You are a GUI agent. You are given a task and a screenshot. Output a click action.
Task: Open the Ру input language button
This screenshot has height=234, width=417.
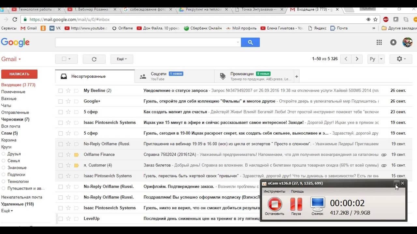372,59
